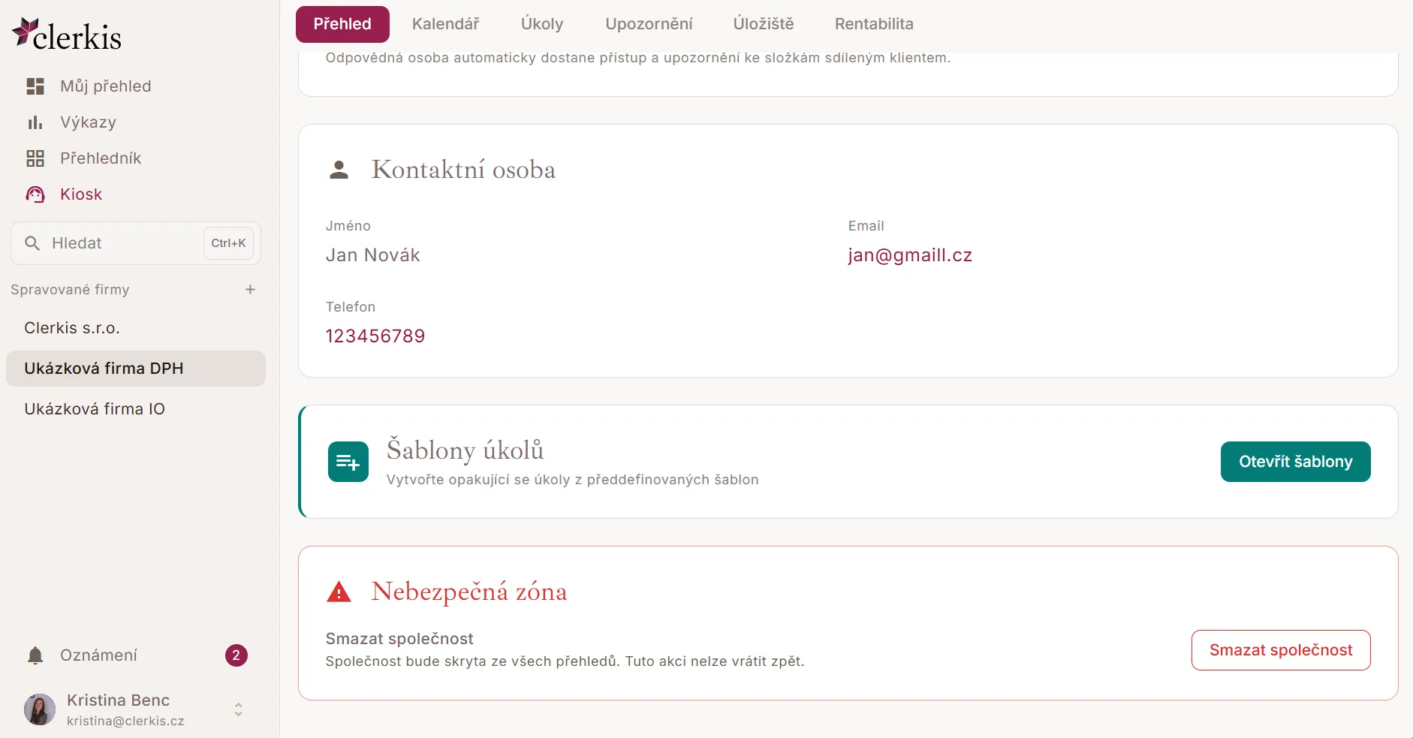This screenshot has width=1413, height=738.
Task: Click the name value Jan Novák
Action: 372,255
